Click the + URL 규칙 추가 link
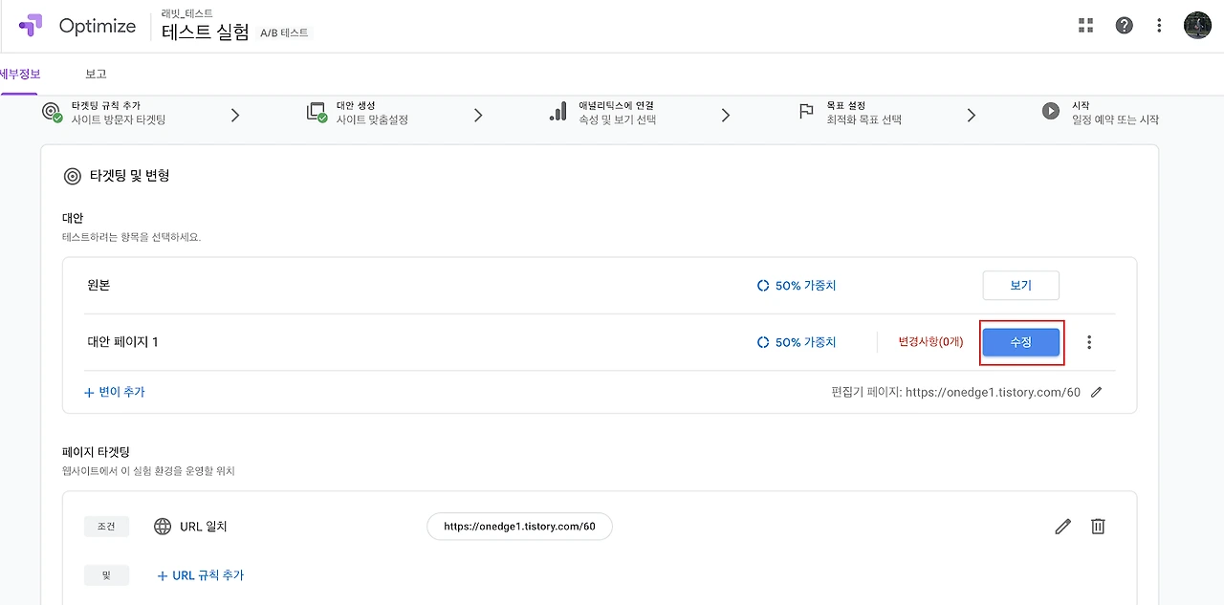1224x605 pixels. point(201,575)
